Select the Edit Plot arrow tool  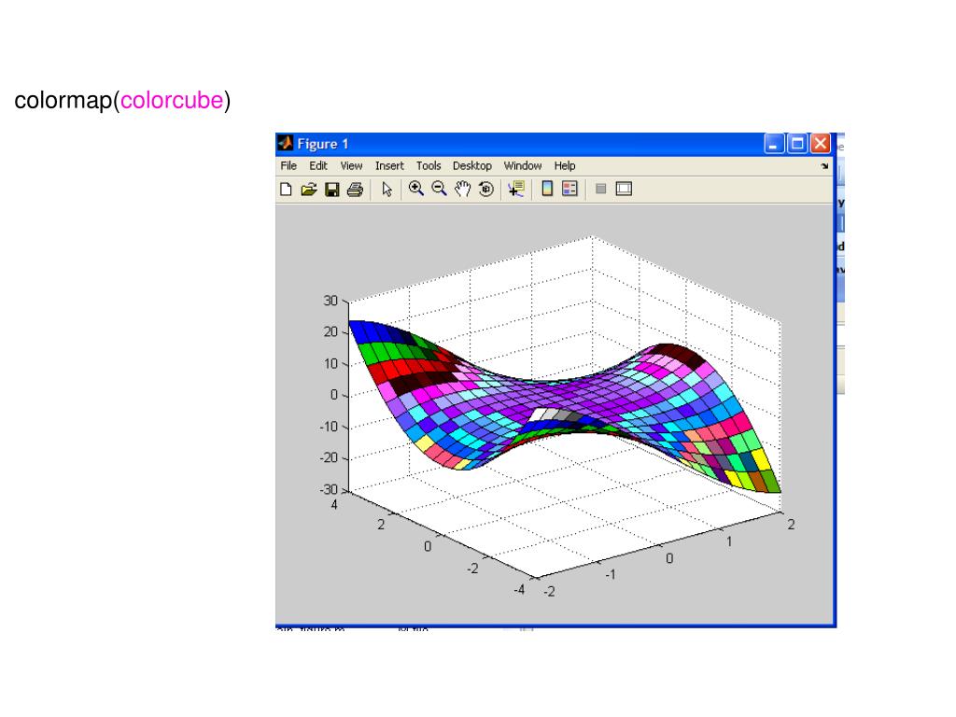(387, 189)
